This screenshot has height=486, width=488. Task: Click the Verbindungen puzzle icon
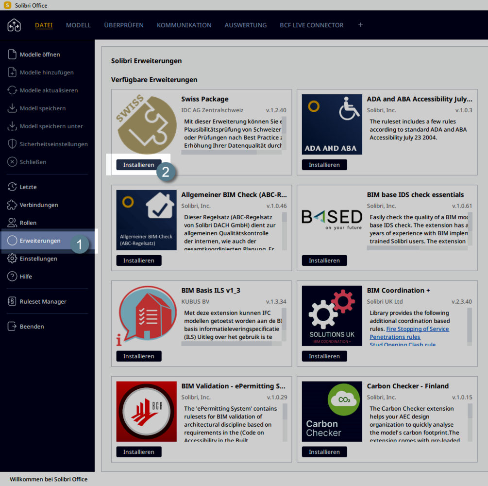click(12, 205)
